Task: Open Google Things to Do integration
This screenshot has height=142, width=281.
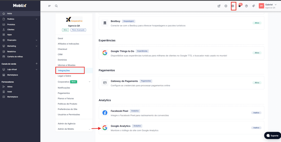Action: pos(122,51)
